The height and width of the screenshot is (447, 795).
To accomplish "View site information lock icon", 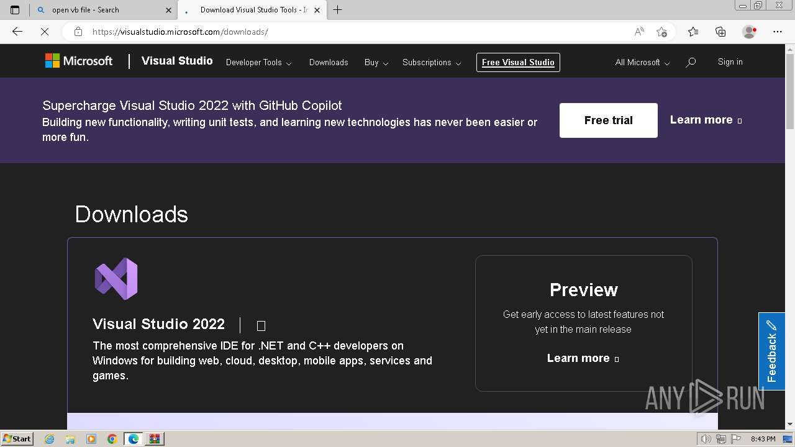I will tap(78, 32).
